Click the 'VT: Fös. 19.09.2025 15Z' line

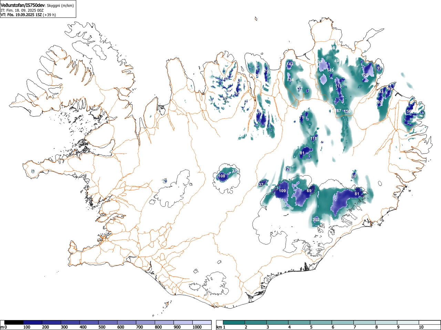coord(21,15)
